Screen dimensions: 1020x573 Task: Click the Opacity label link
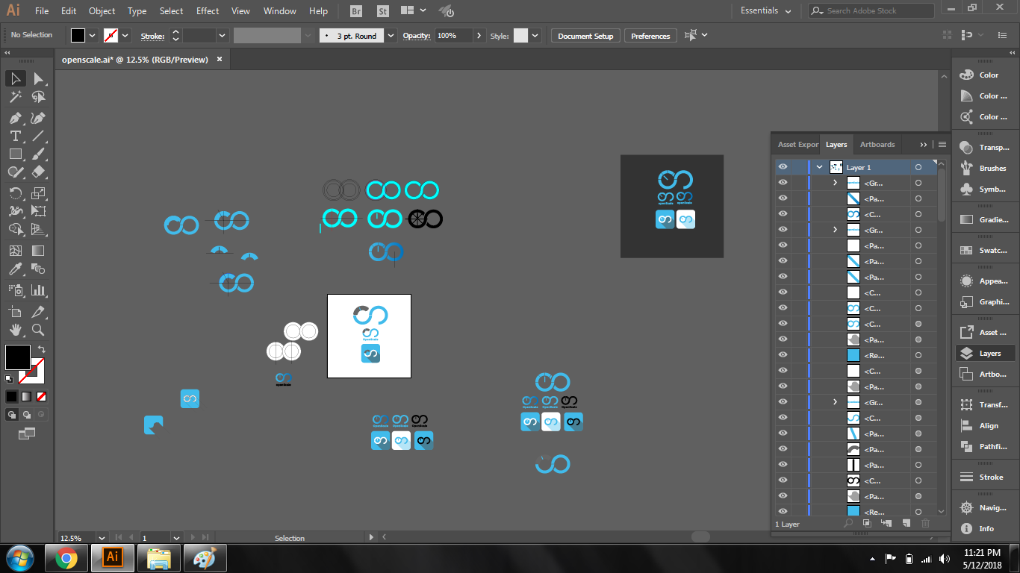click(417, 36)
